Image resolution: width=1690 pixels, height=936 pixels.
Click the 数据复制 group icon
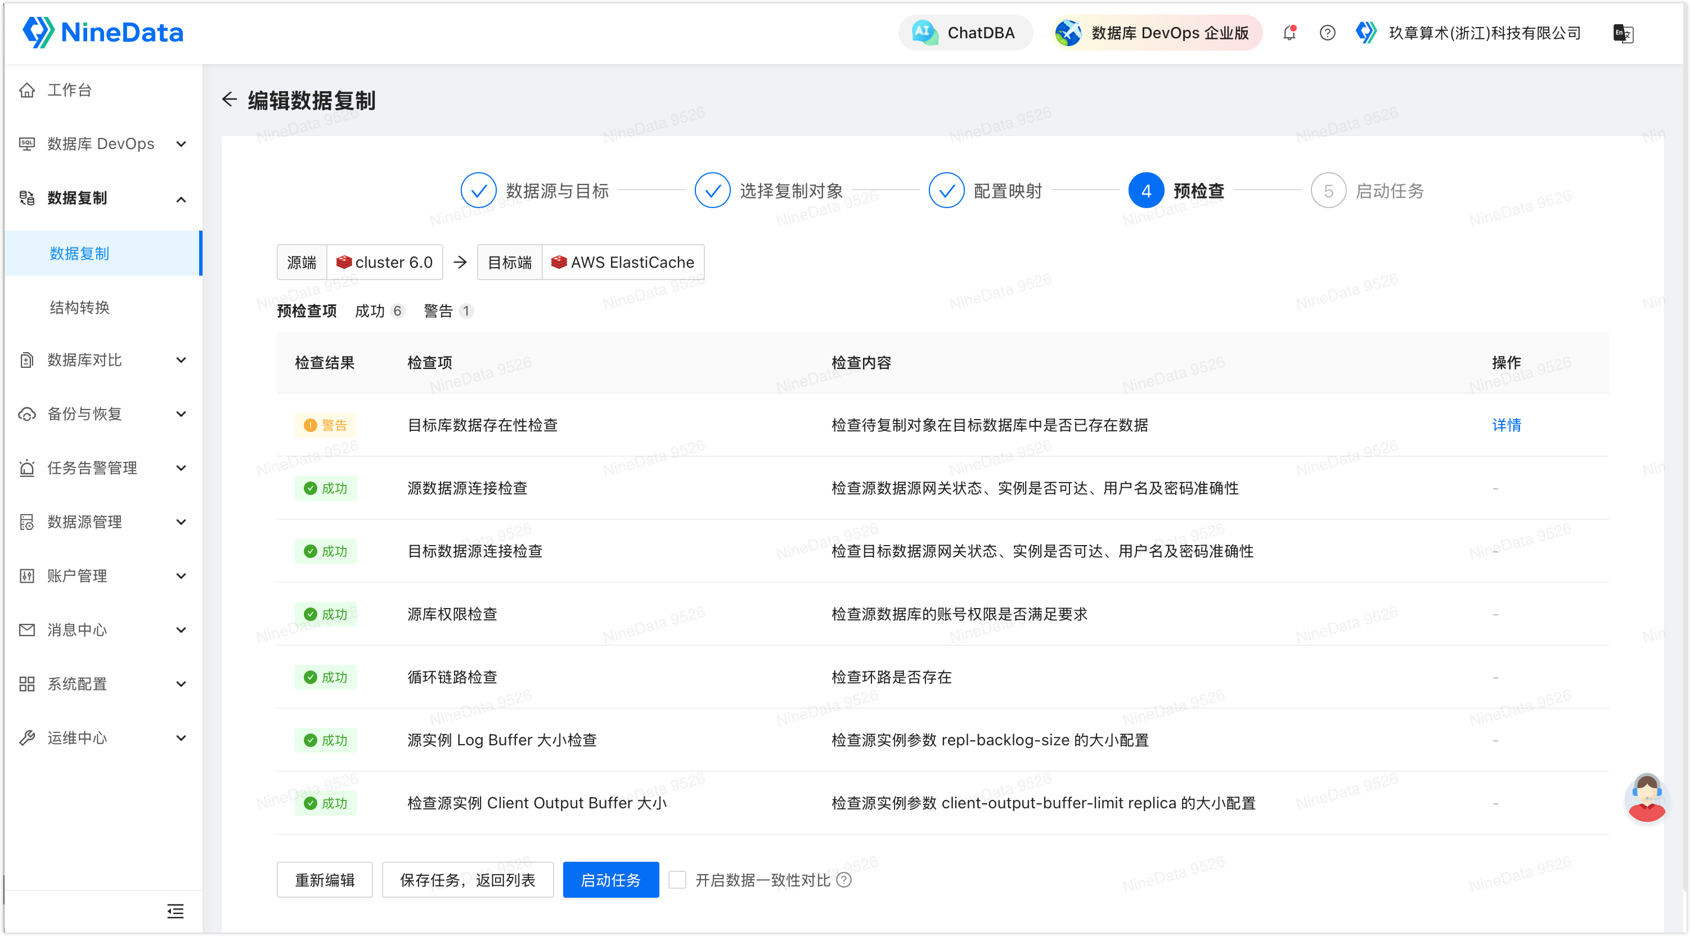[x=27, y=197]
